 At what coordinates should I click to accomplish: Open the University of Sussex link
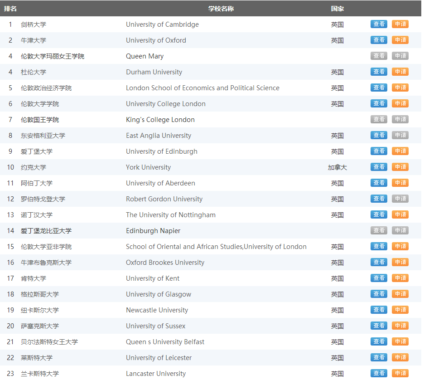[156, 326]
